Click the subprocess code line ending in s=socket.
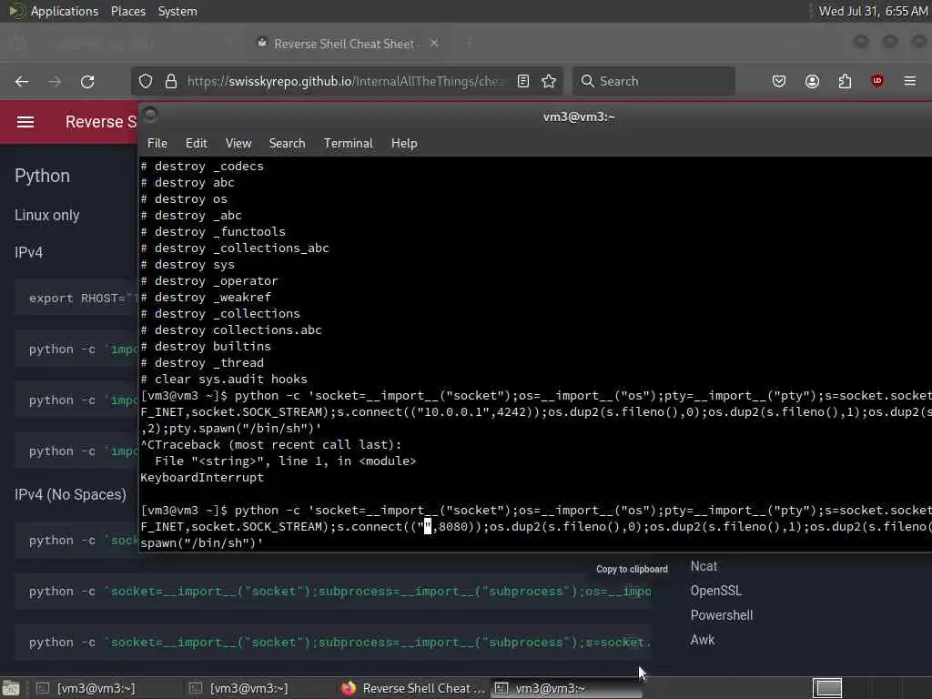This screenshot has height=699, width=932. pos(333,643)
